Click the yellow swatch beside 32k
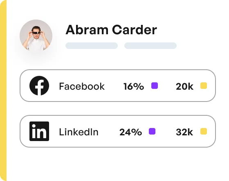Screen dimensions: 229x181 [204, 131]
